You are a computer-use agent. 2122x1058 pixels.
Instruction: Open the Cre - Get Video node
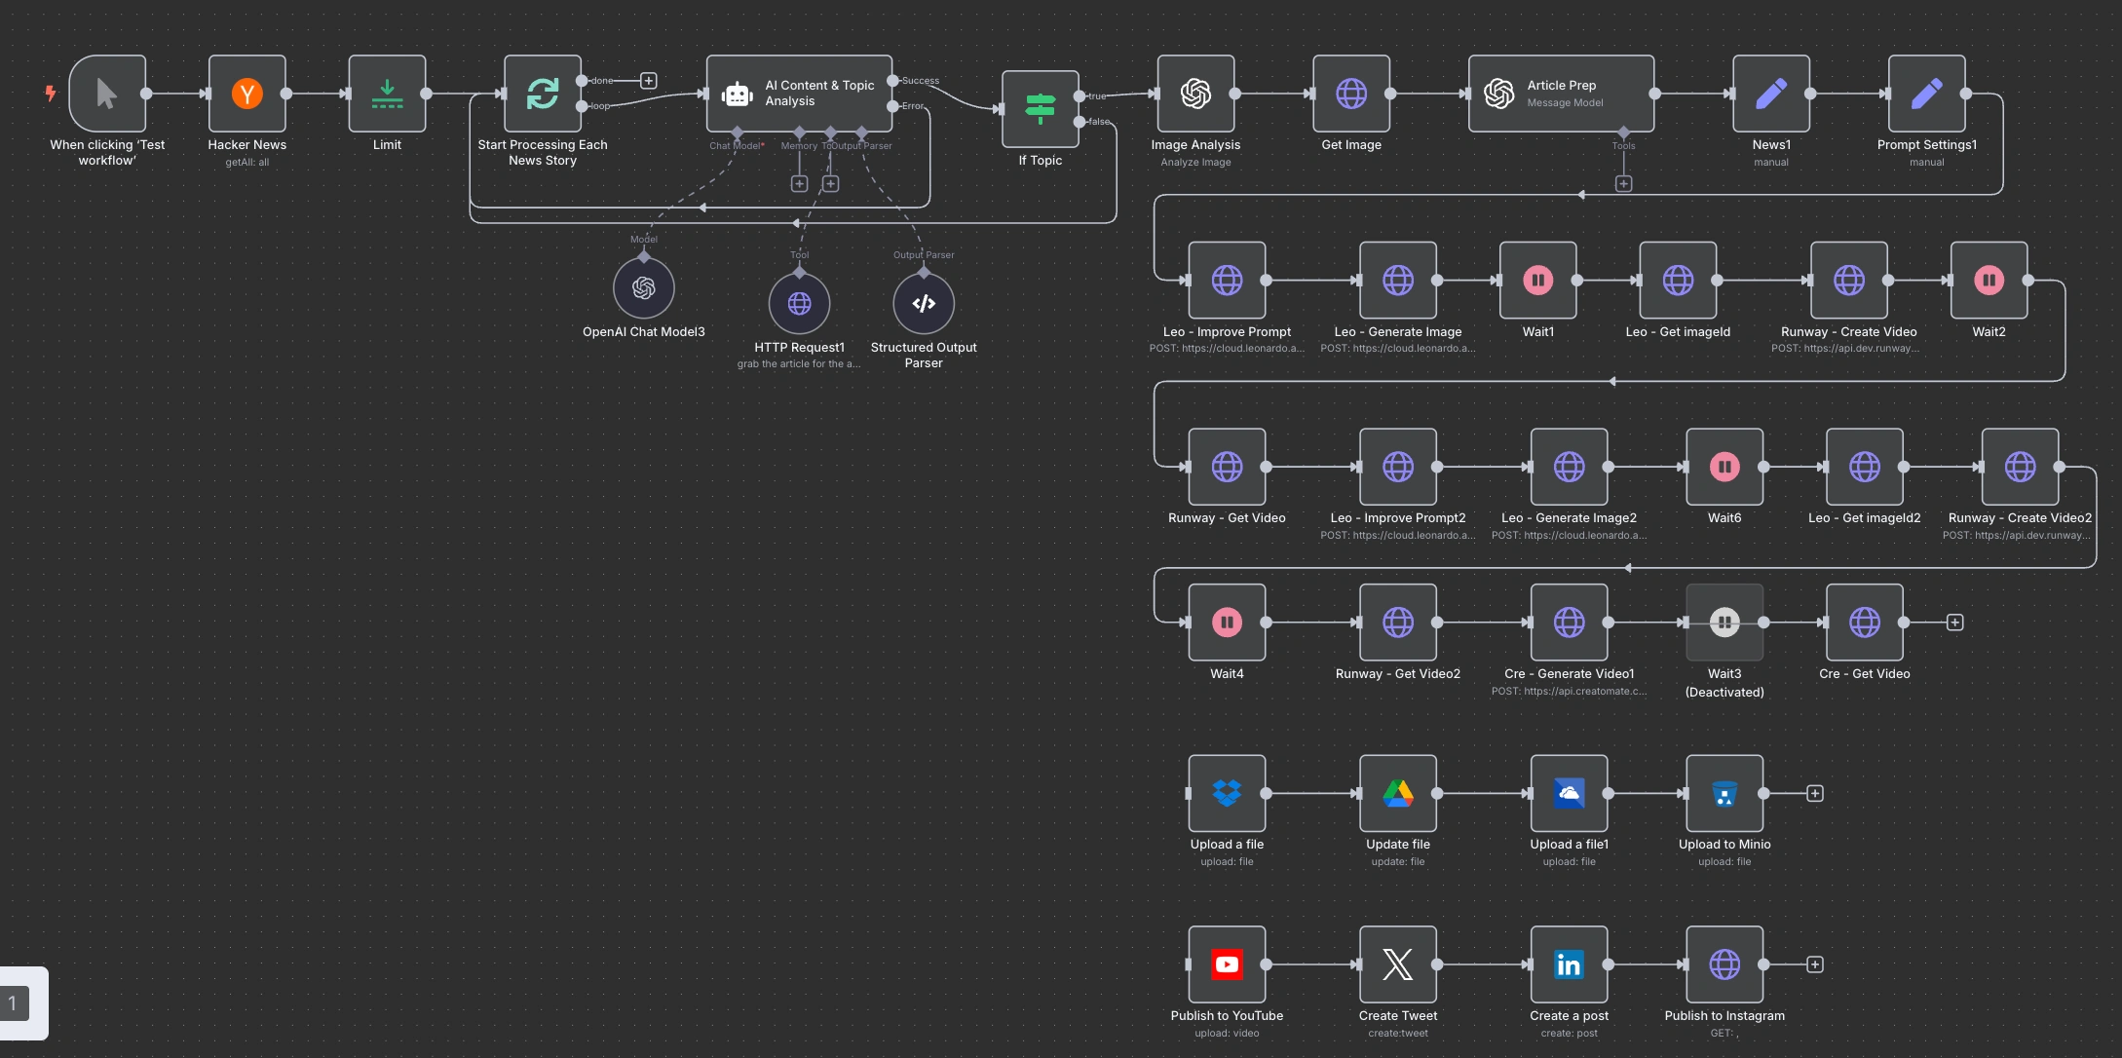tap(1865, 623)
